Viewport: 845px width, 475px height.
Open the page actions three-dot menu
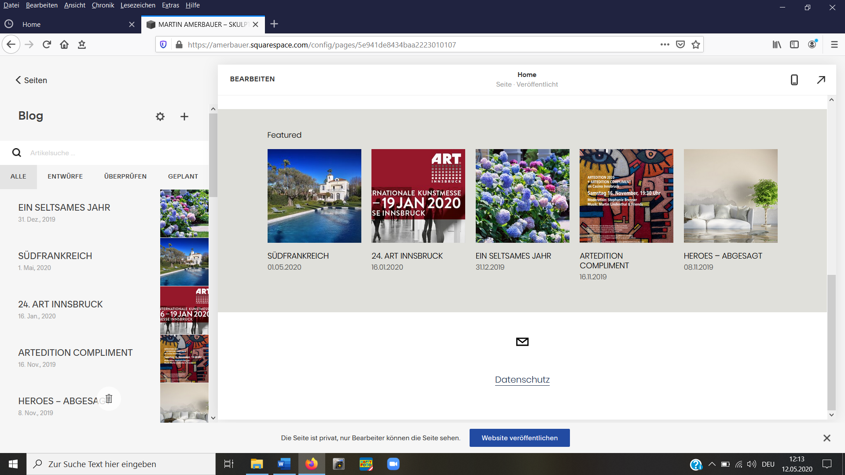[x=665, y=44]
